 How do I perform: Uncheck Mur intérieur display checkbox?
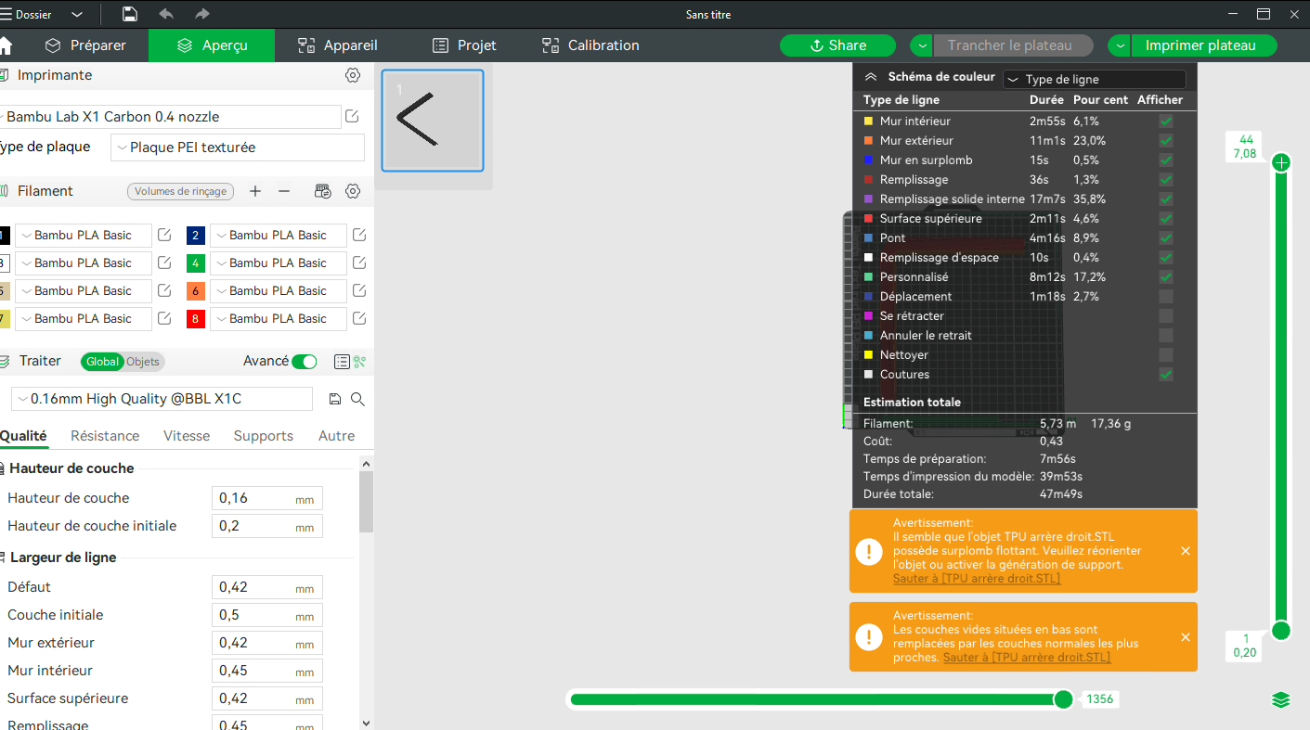coord(1166,122)
